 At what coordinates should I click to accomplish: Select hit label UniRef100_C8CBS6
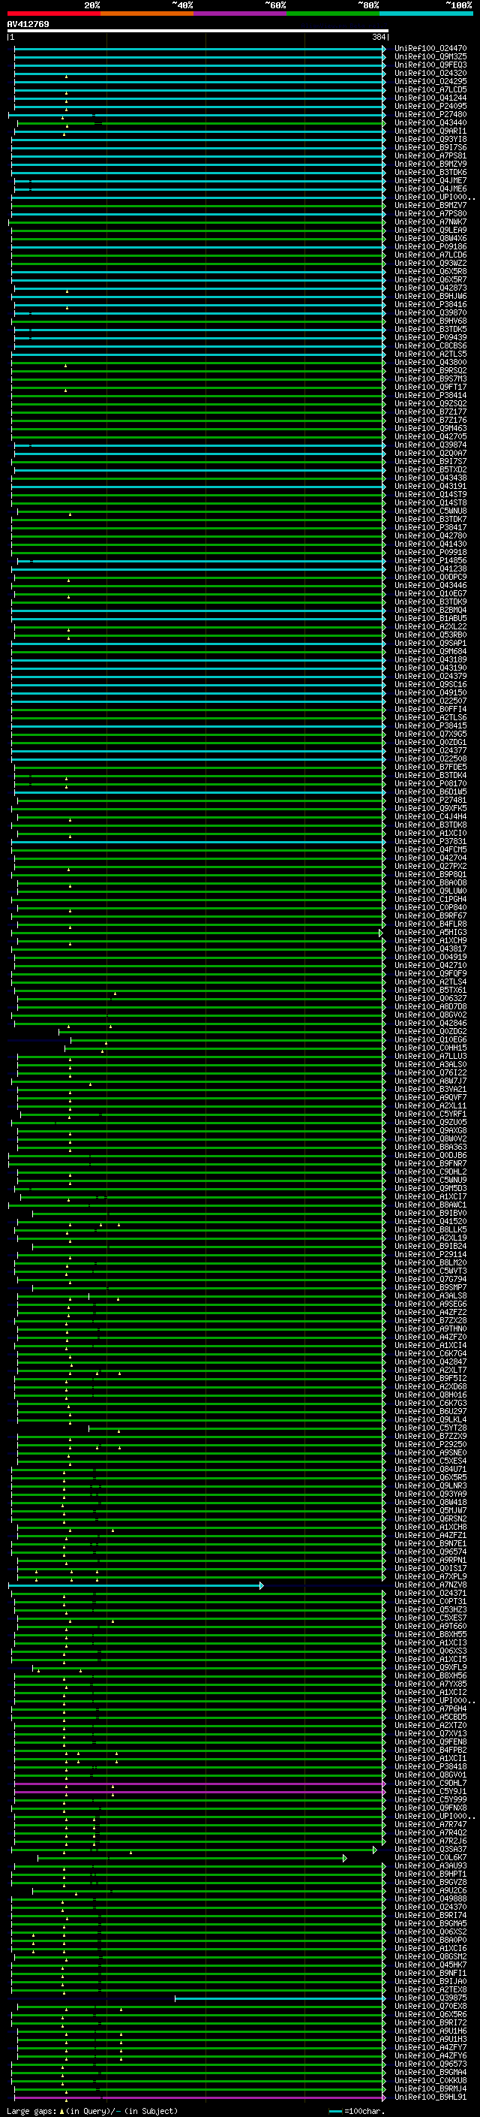430,346
